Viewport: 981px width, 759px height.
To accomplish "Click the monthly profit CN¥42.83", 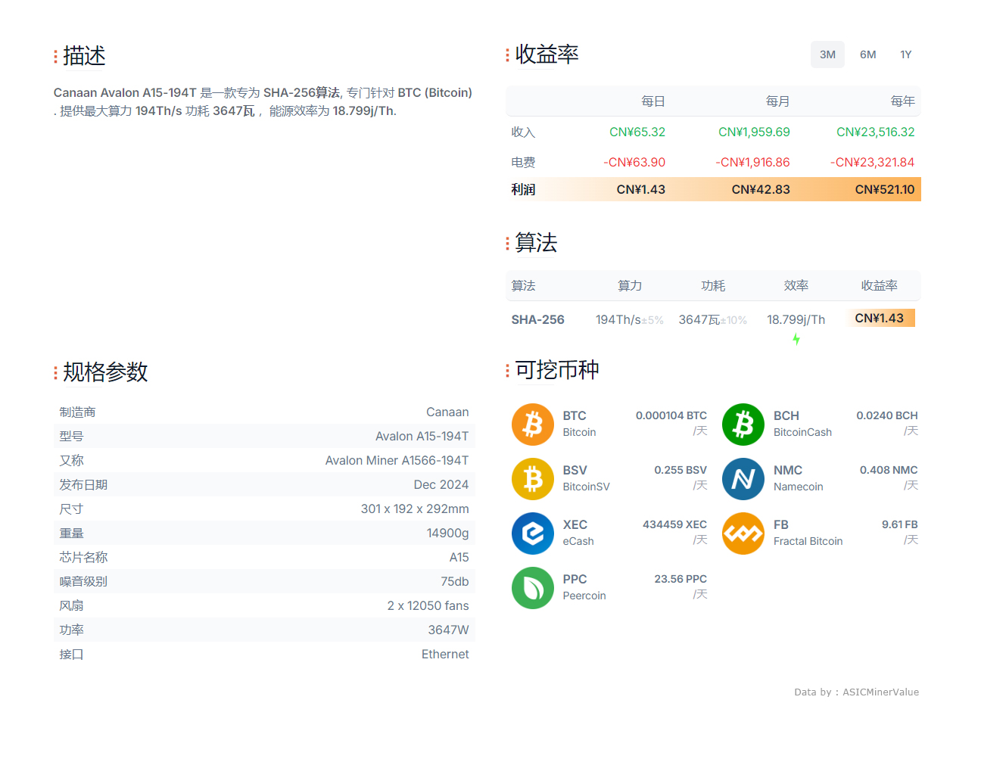I will click(761, 189).
